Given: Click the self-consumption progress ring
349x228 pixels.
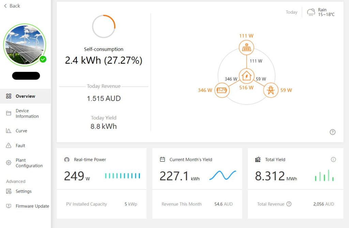Looking at the screenshot, I should point(104,27).
